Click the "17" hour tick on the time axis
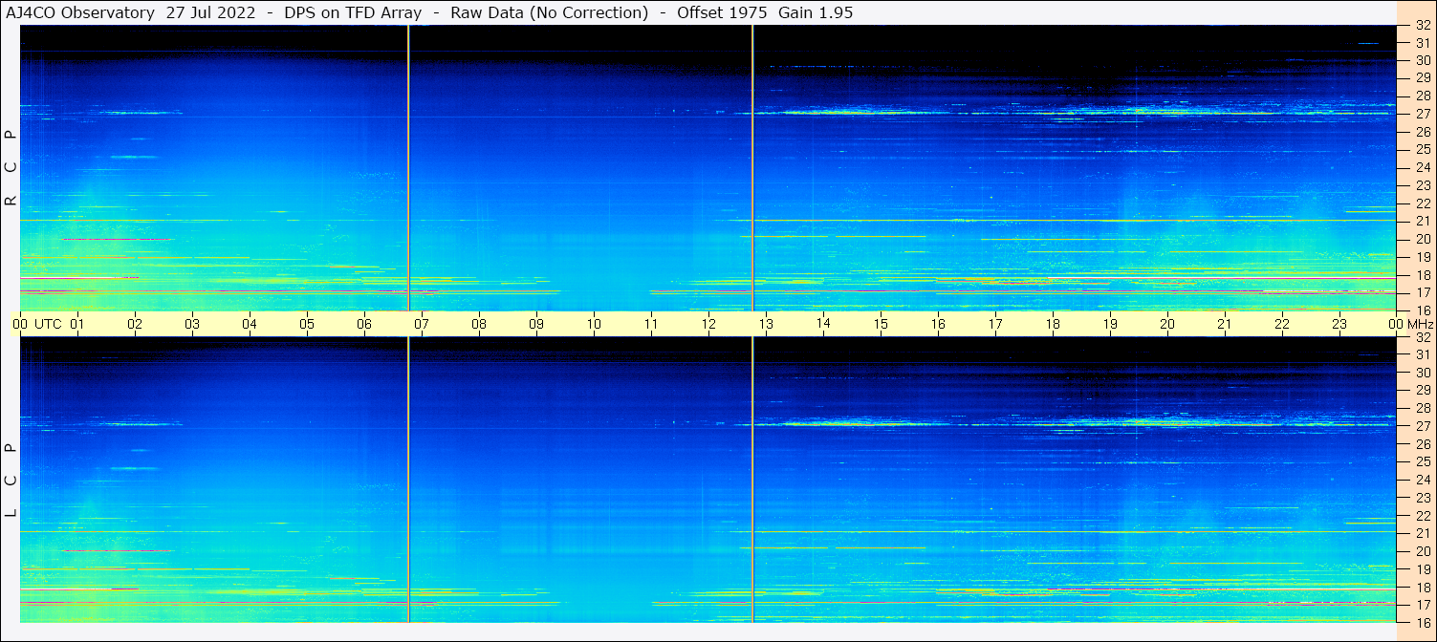This screenshot has width=1437, height=642. click(995, 324)
